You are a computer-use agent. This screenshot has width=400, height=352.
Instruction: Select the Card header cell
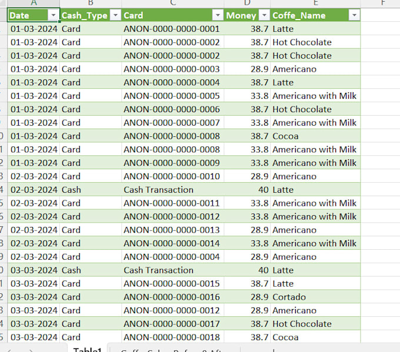pos(173,15)
